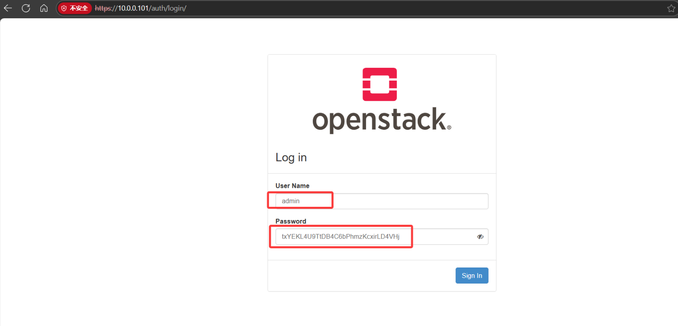Bookmark this page with the star icon
The height and width of the screenshot is (326, 678).
(671, 8)
